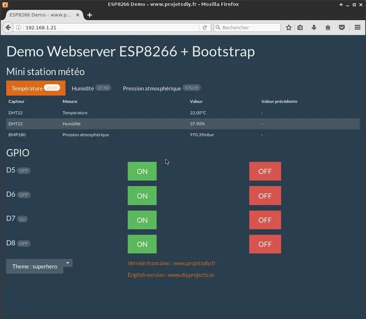Image resolution: width=366 pixels, height=319 pixels.
Task: Expand the theme dropdown caret
Action: click(x=68, y=263)
